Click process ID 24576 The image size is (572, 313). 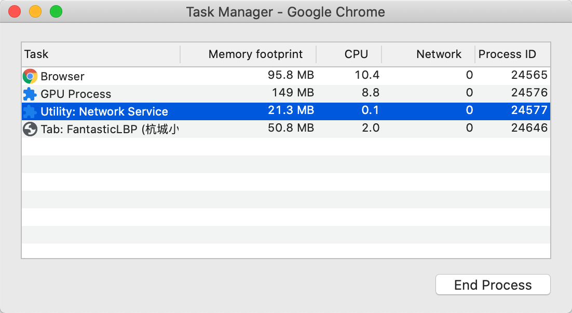529,93
